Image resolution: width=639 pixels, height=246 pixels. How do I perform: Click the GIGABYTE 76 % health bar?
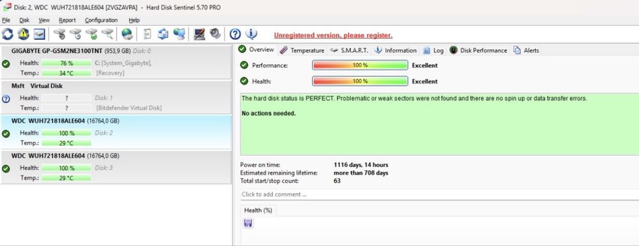(66, 63)
